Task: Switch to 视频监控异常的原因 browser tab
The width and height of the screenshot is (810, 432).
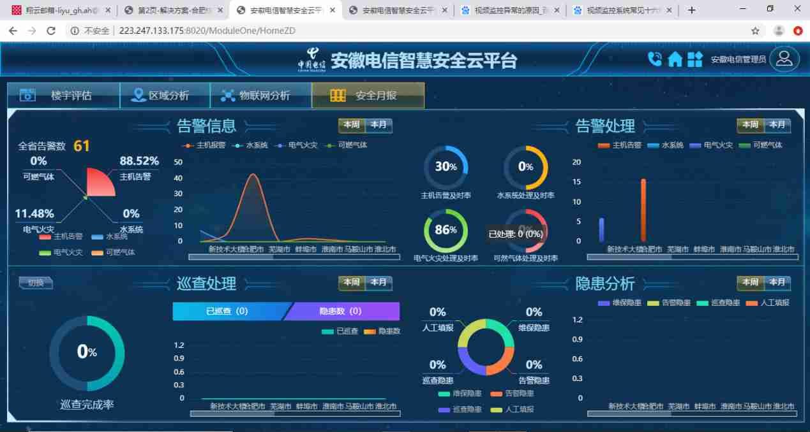Action: [509, 10]
